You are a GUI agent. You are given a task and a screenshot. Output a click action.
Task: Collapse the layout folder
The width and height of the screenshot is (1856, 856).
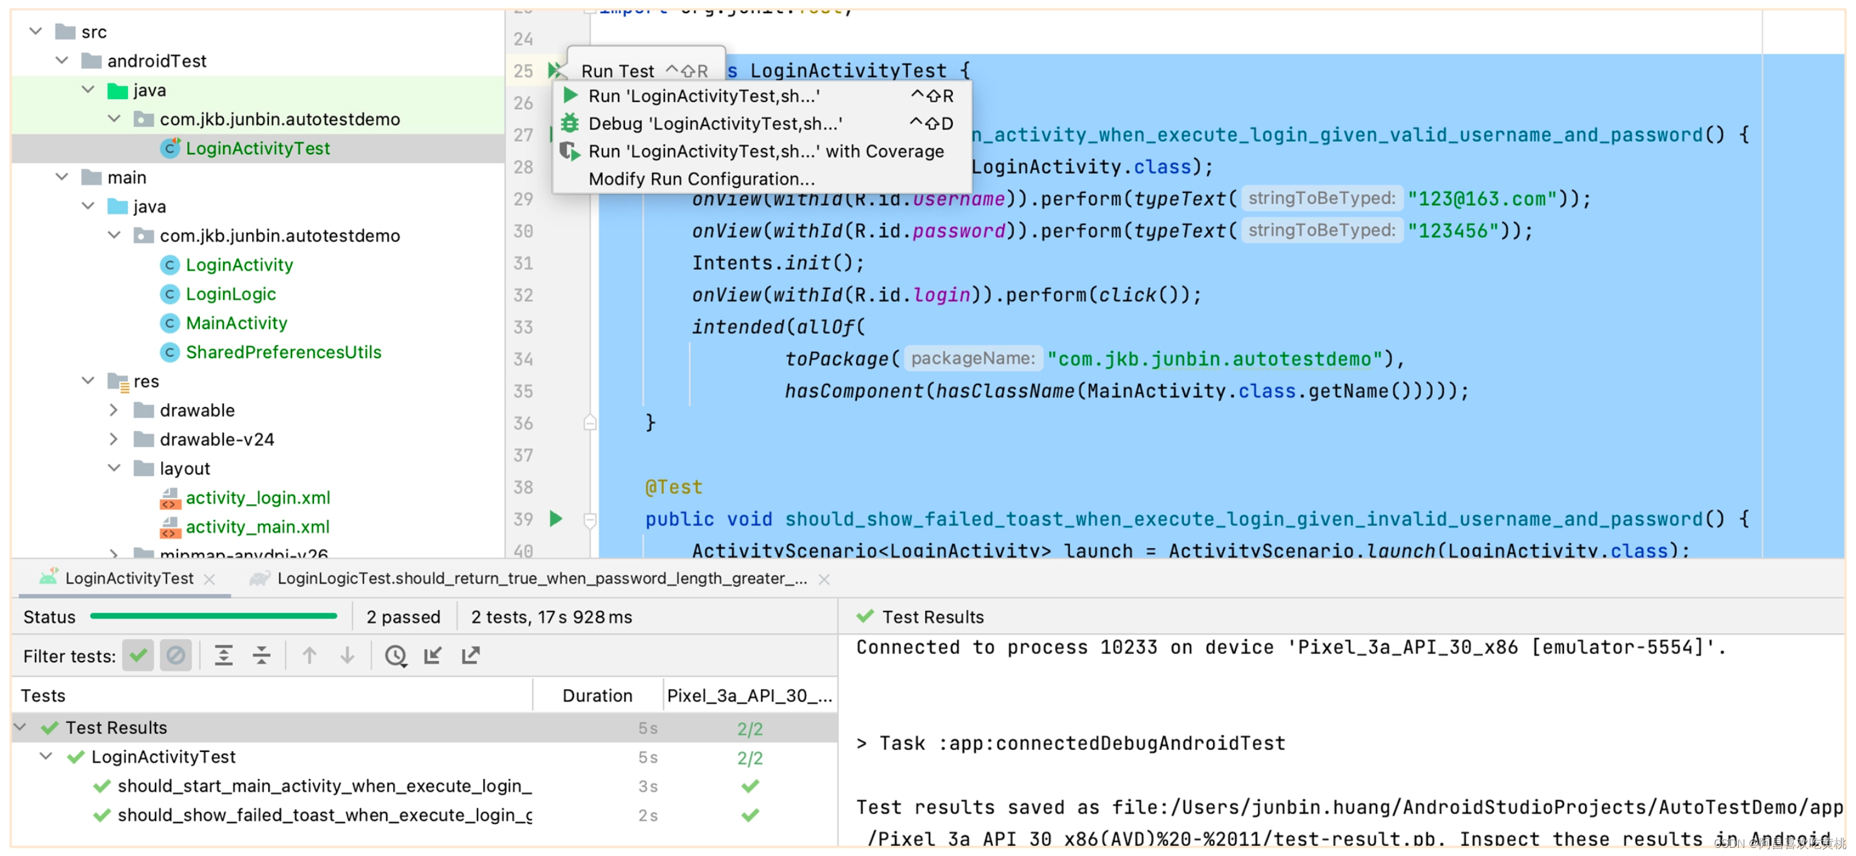tap(114, 468)
